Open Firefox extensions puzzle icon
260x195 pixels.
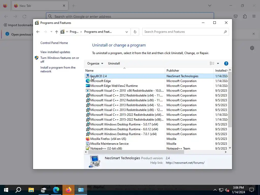(245, 16)
